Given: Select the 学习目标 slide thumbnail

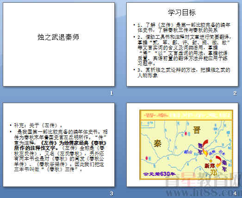Looking at the screenshot, I should point(182,44).
